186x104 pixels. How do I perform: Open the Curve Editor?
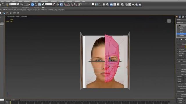[x=115, y=5]
